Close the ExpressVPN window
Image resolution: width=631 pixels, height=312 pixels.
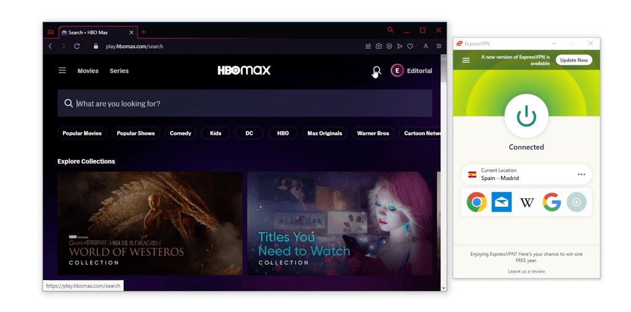pyautogui.click(x=591, y=44)
